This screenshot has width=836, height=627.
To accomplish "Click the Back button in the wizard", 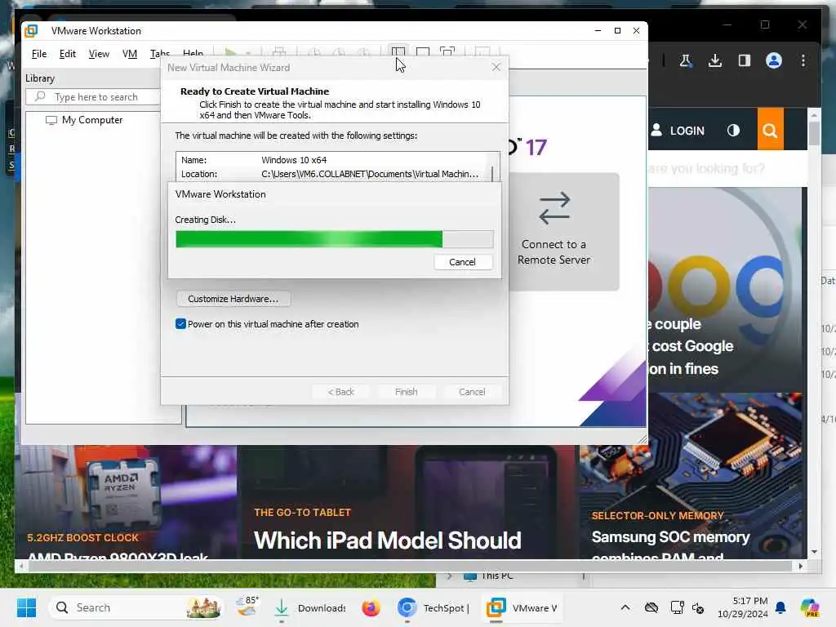I will tap(340, 391).
